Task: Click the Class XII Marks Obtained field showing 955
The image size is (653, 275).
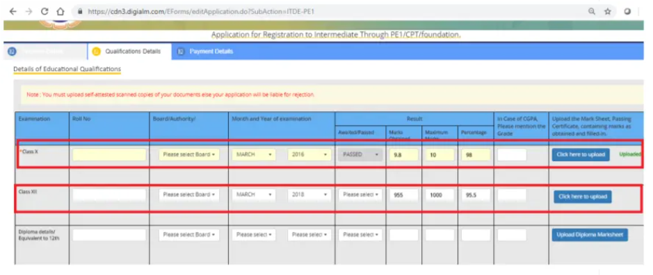Action: [x=403, y=194]
